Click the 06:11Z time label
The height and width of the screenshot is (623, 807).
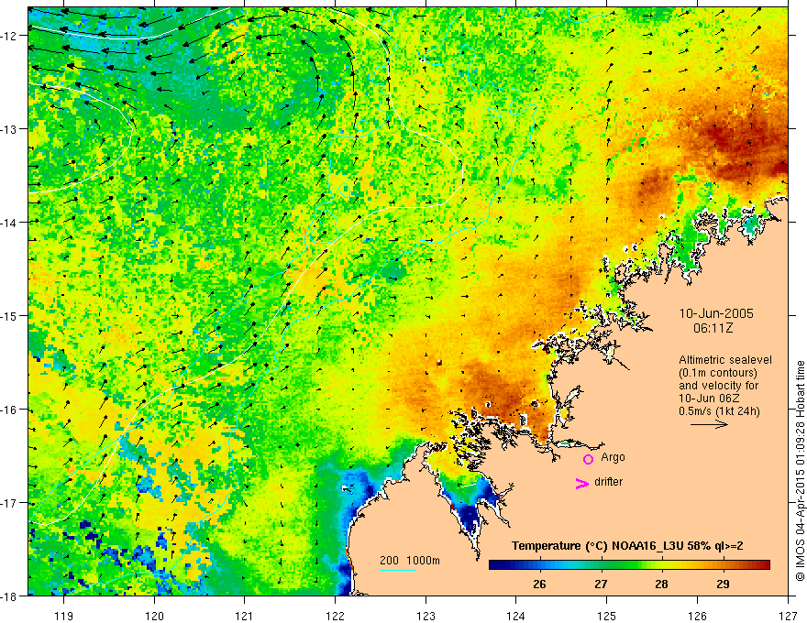pyautogui.click(x=713, y=328)
